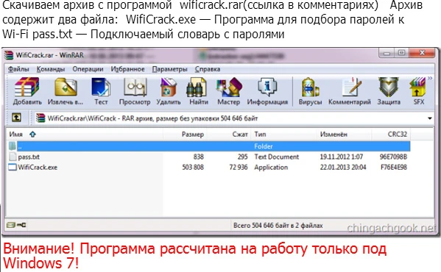
Task: Click the archive path text in address bar
Action: [x=152, y=118]
